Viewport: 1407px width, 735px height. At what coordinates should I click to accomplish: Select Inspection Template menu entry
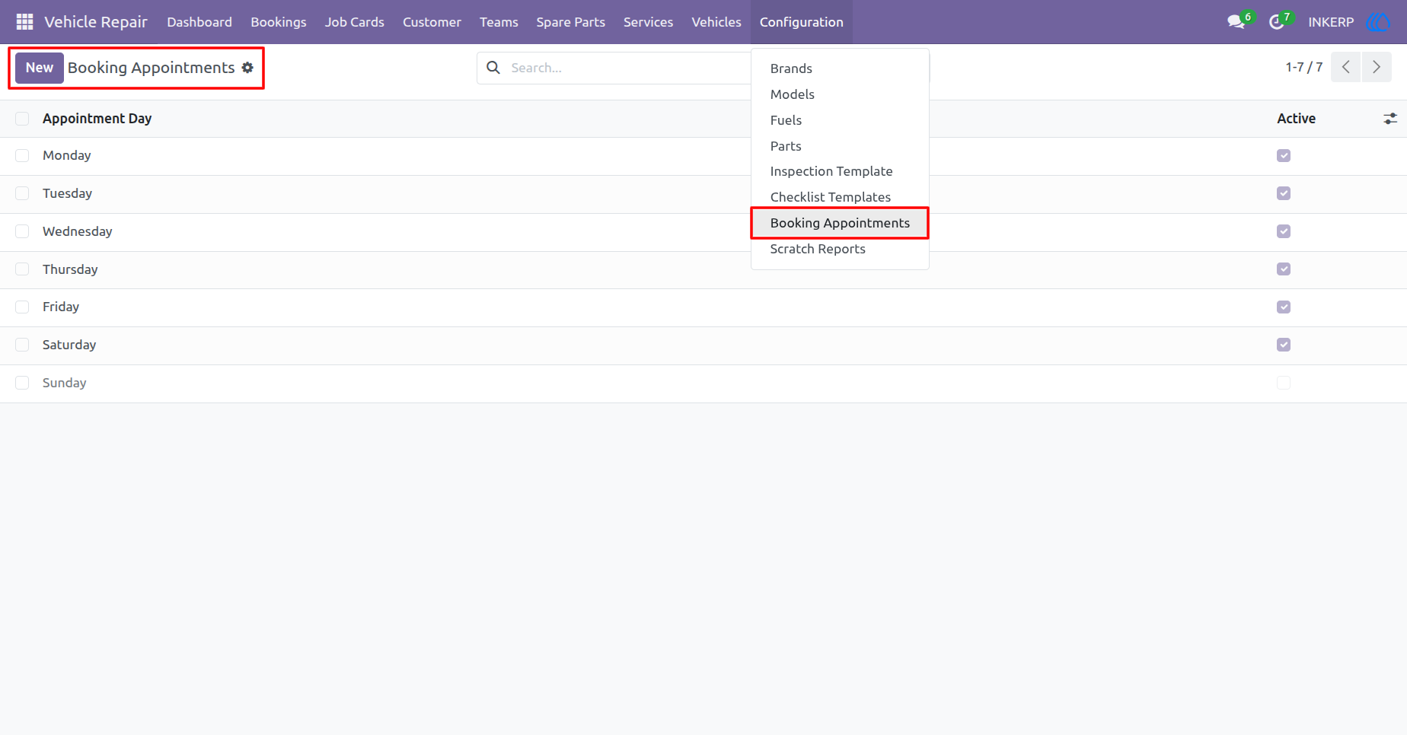(840, 171)
